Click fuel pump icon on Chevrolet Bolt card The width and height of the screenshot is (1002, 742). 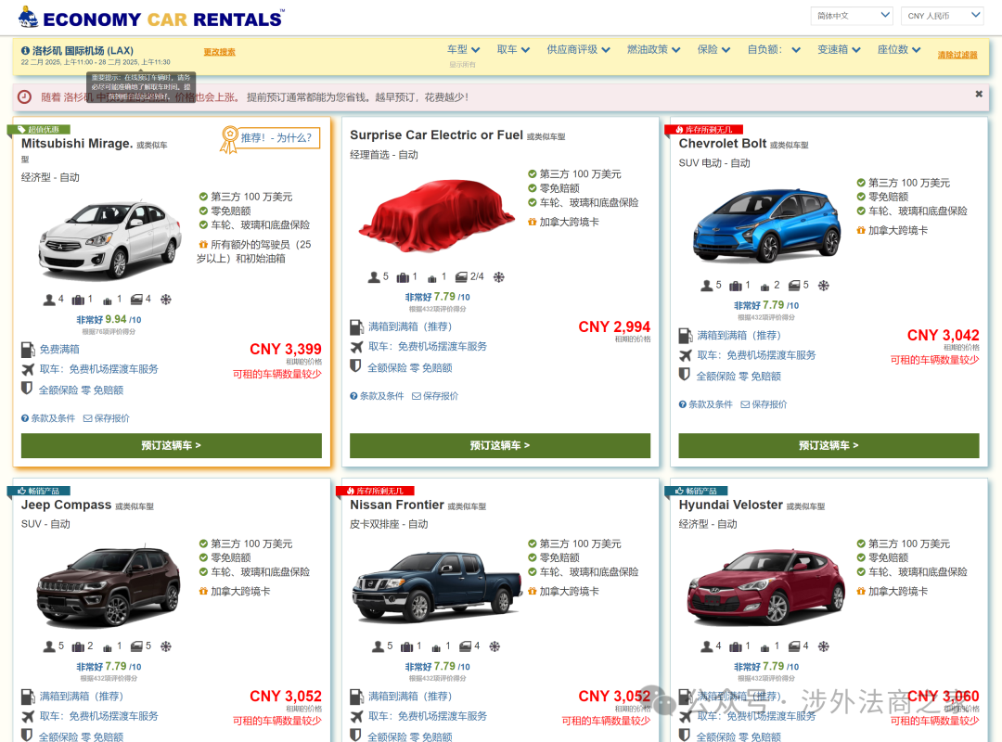[x=685, y=336]
